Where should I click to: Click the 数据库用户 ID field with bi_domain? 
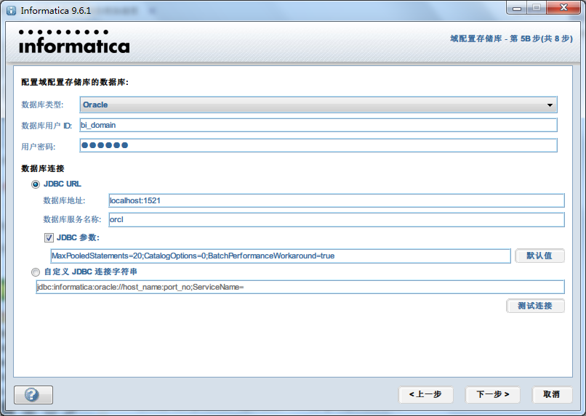pos(318,125)
